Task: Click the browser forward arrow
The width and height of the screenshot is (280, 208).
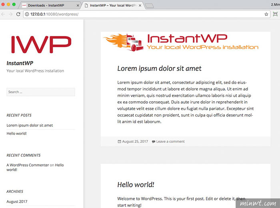Action: tap(11, 14)
